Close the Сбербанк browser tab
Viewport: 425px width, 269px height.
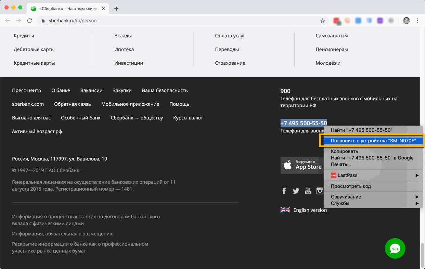click(x=103, y=9)
